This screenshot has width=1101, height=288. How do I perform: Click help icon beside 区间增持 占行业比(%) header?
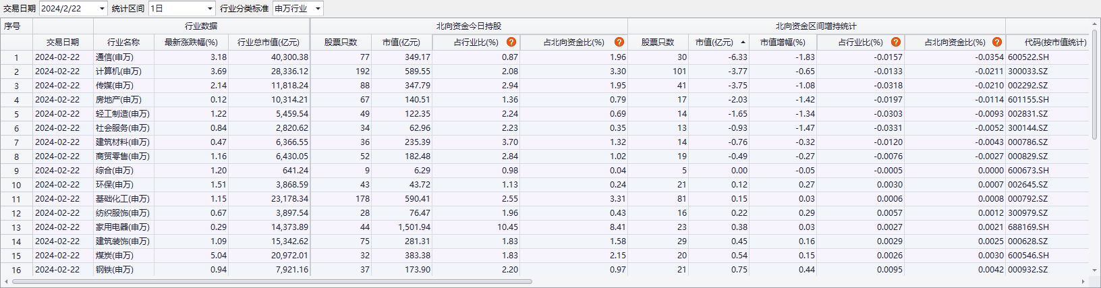tap(895, 42)
